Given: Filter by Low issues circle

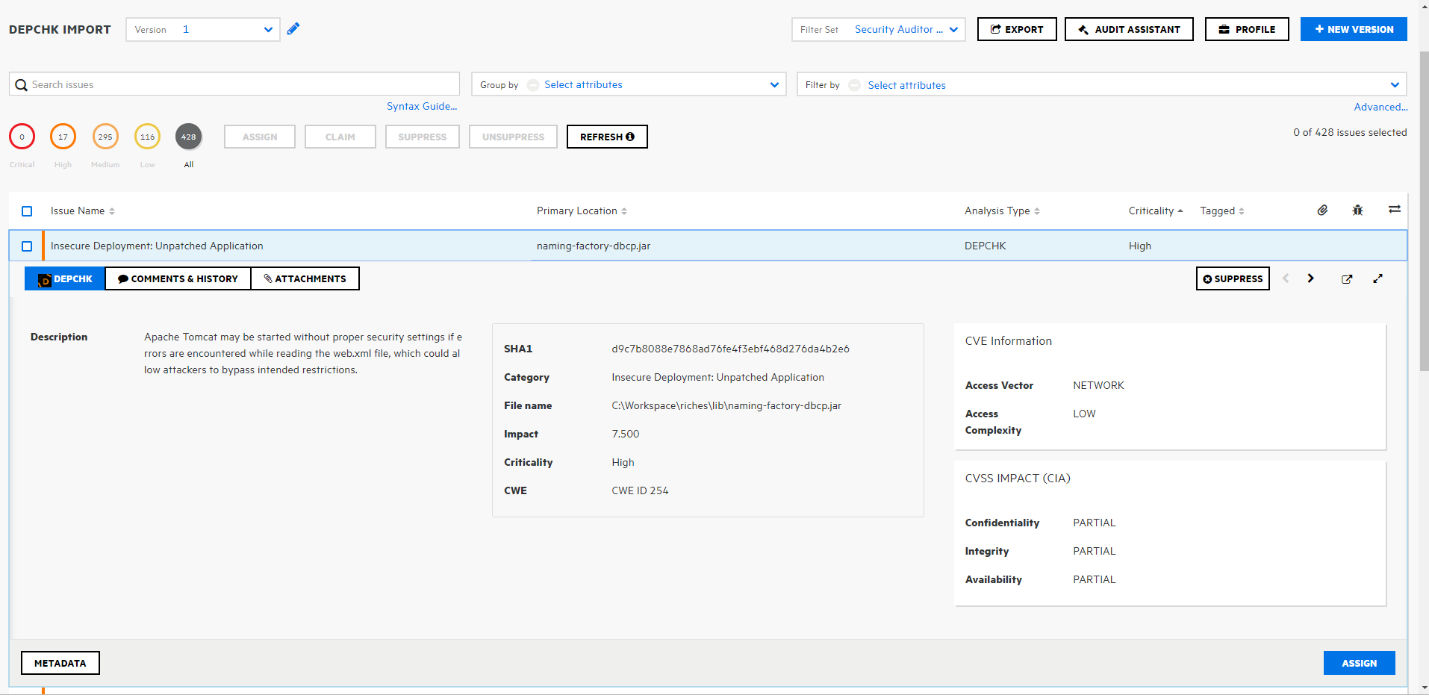Looking at the screenshot, I should (148, 137).
